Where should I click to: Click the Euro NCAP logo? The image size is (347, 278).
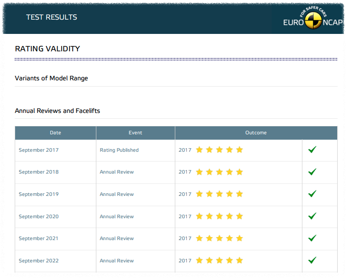point(313,18)
